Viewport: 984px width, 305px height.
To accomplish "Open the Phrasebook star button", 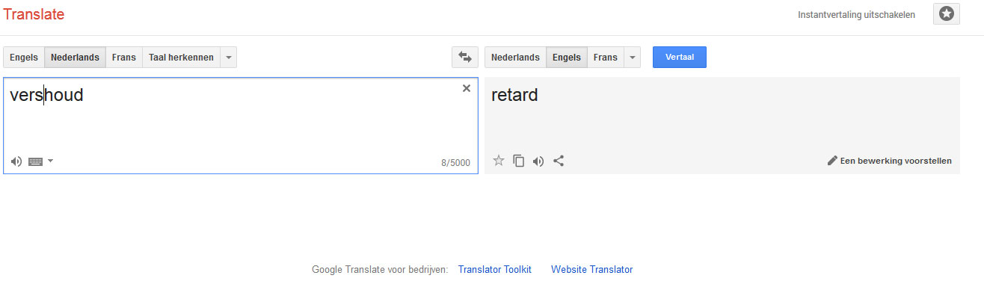I will point(946,13).
